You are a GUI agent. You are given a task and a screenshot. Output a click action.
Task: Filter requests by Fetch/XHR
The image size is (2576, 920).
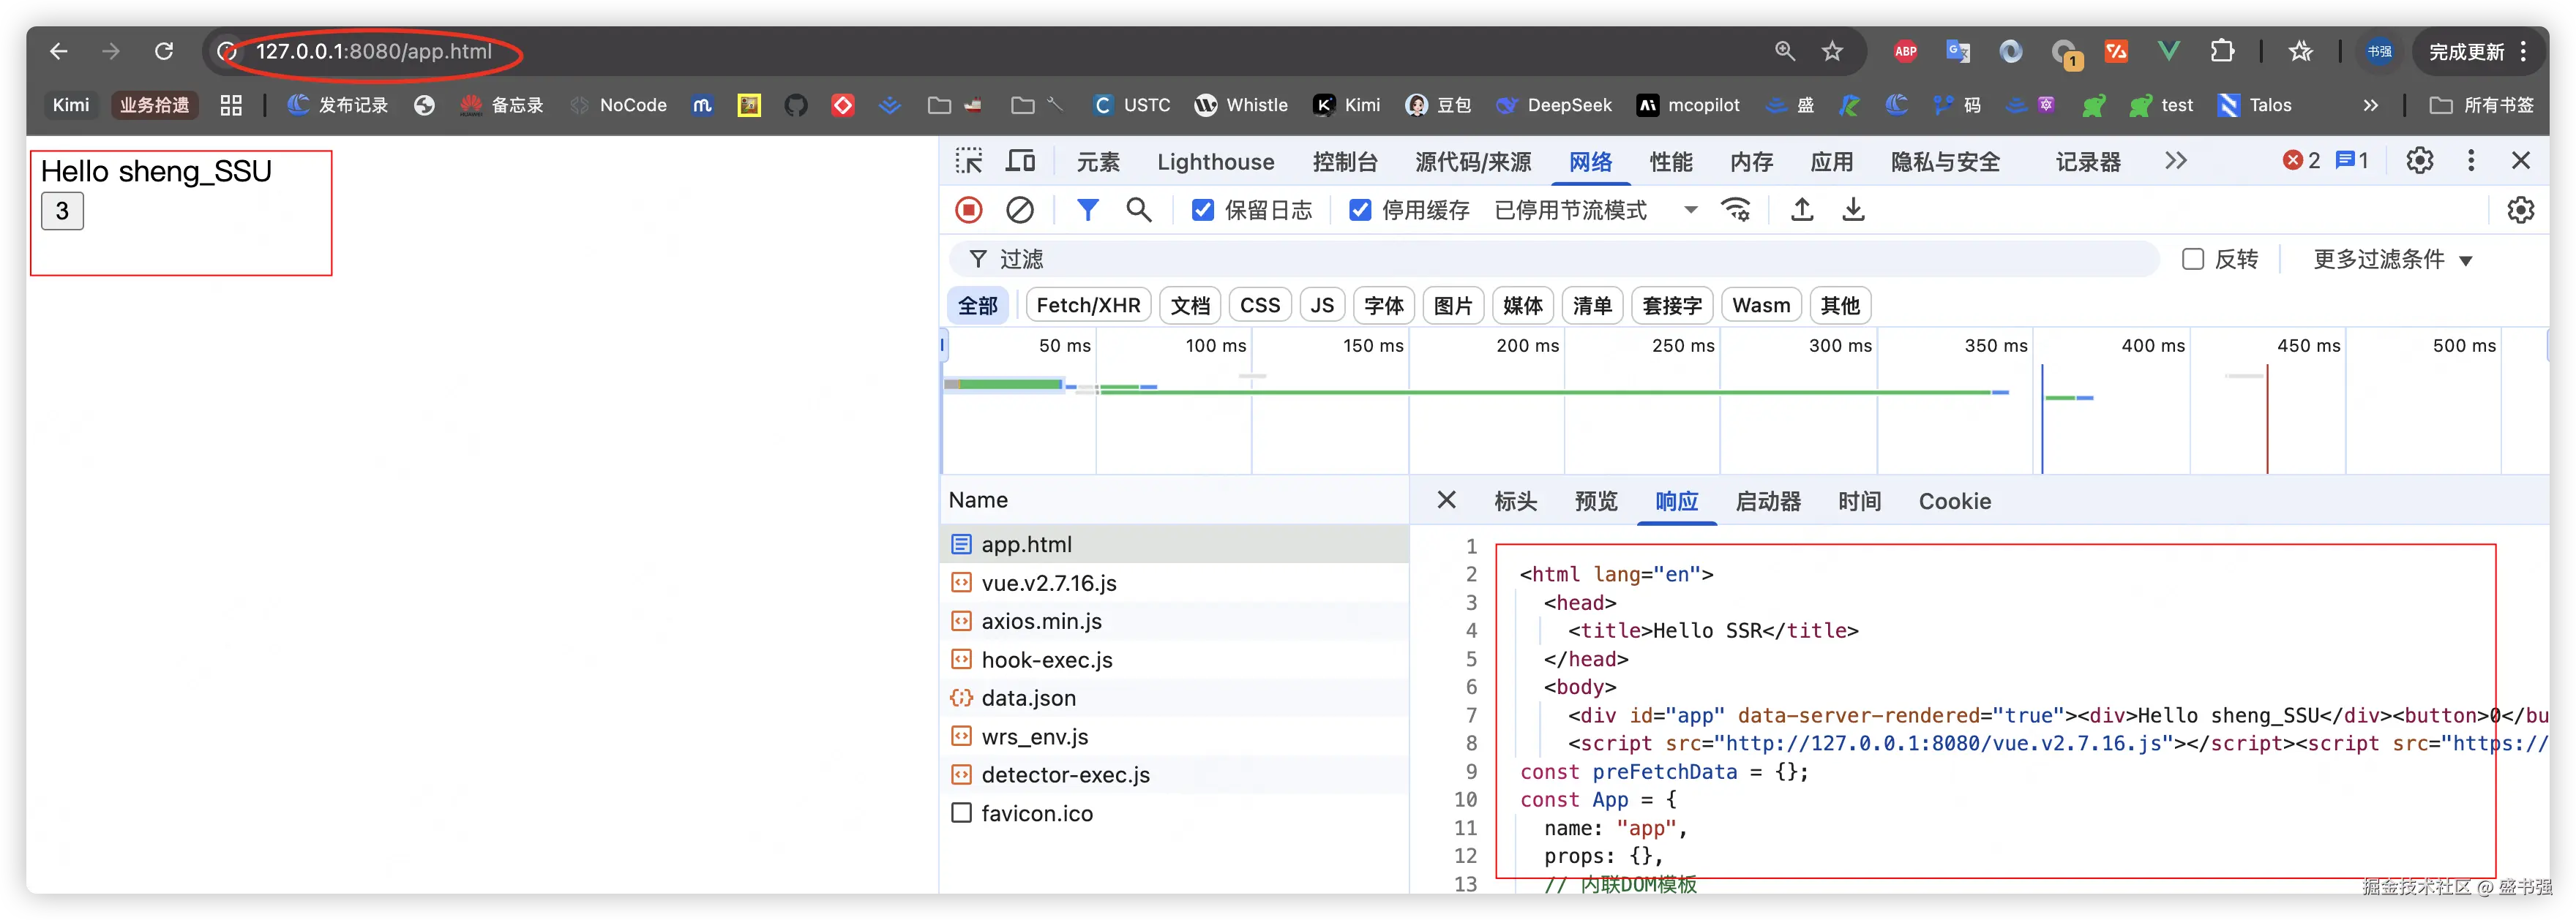[x=1088, y=306]
